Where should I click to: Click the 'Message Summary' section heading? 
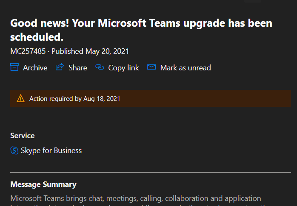click(x=43, y=184)
